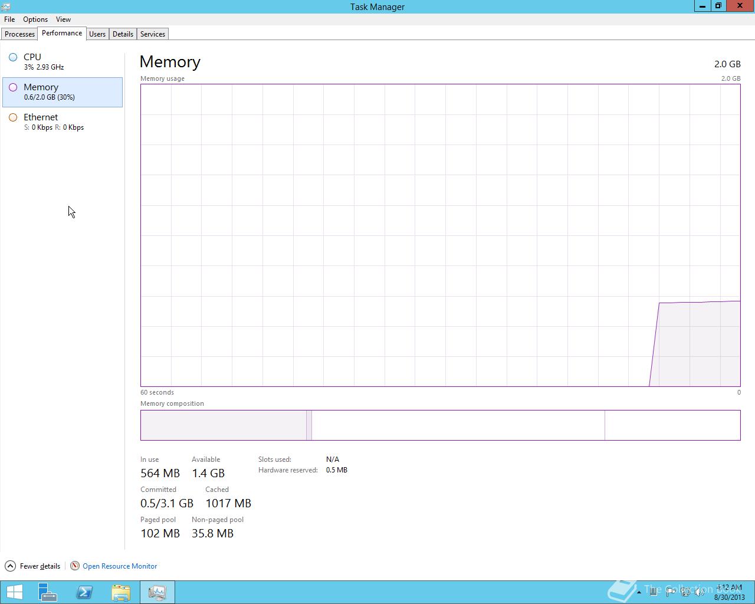
Task: Click the Hardware reserved value 0.5 MB
Action: 336,470
